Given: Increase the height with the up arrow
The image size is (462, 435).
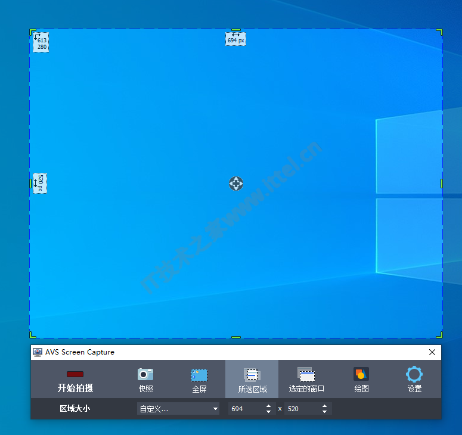Looking at the screenshot, I should click(x=324, y=406).
